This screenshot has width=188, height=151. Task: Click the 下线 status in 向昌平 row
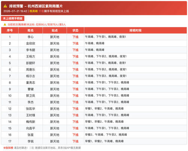point(76,128)
